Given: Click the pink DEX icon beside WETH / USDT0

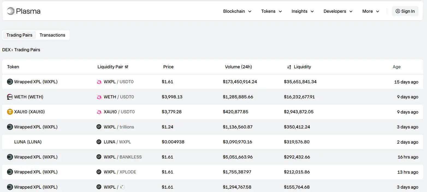Looking at the screenshot, I should click(99, 97).
